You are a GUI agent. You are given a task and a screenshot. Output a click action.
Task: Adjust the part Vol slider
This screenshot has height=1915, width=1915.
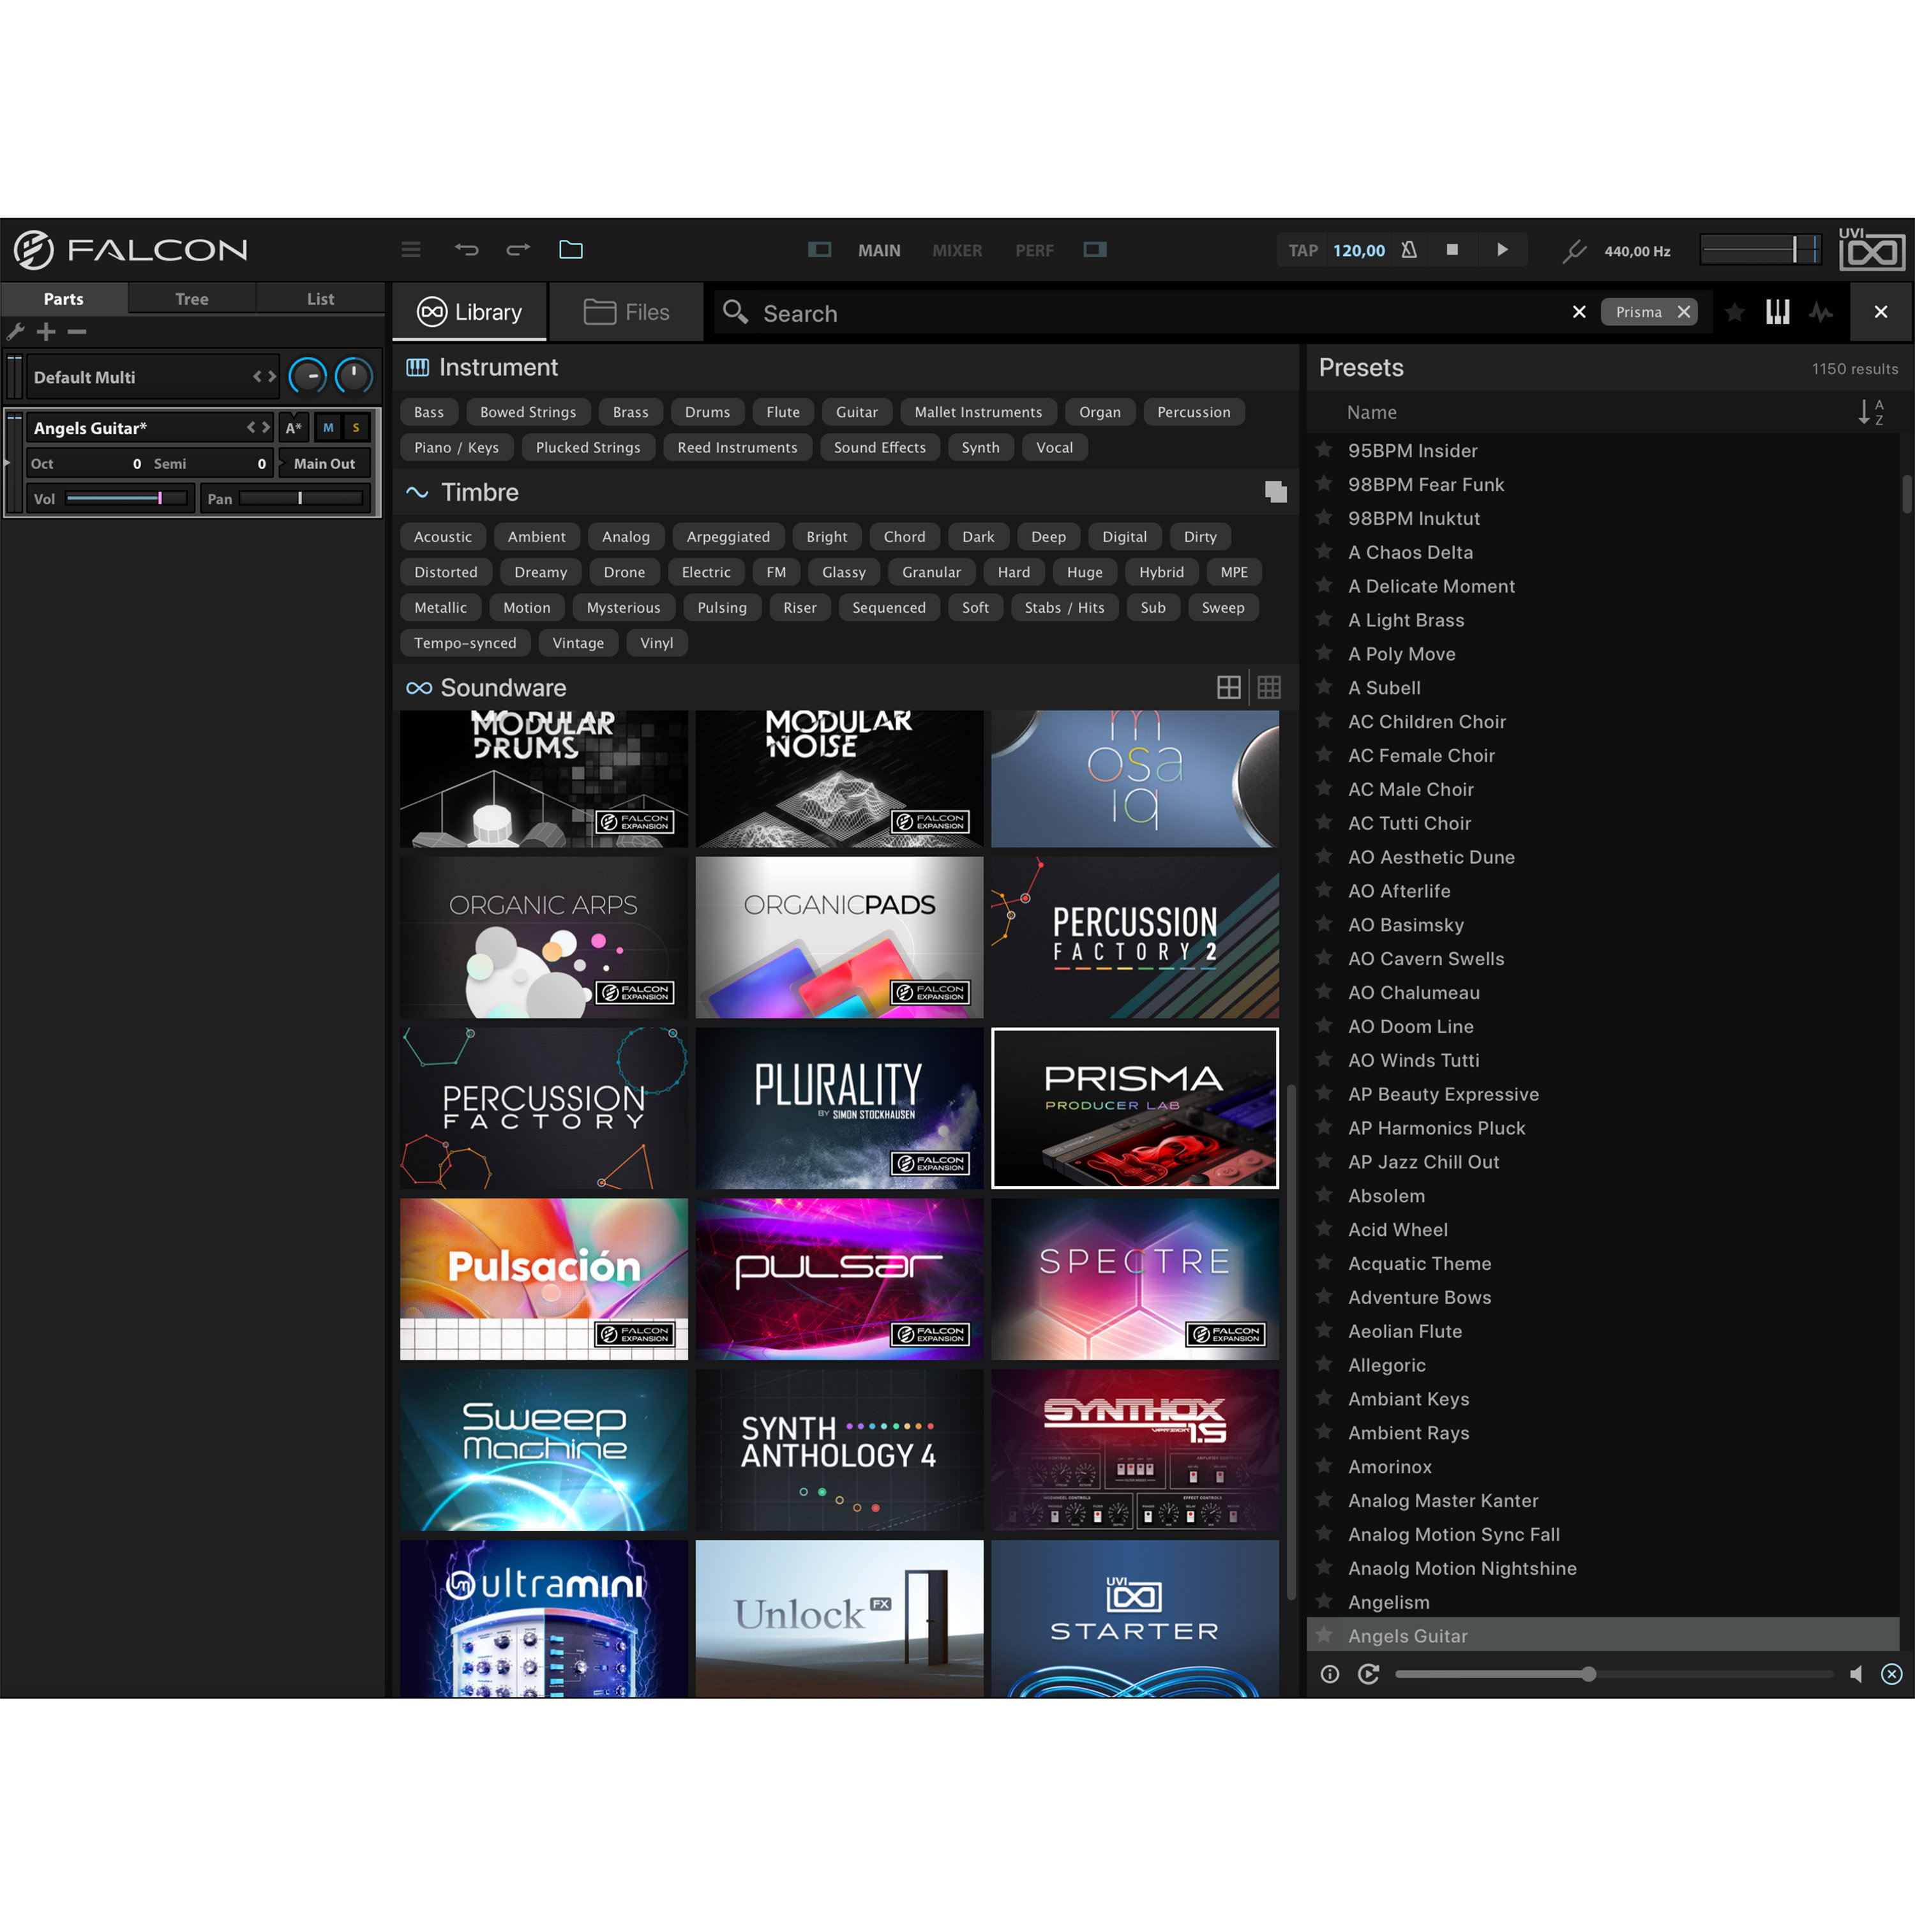(x=125, y=499)
